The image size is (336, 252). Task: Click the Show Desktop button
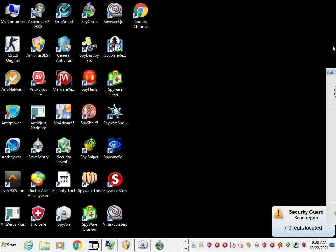pos(332,245)
